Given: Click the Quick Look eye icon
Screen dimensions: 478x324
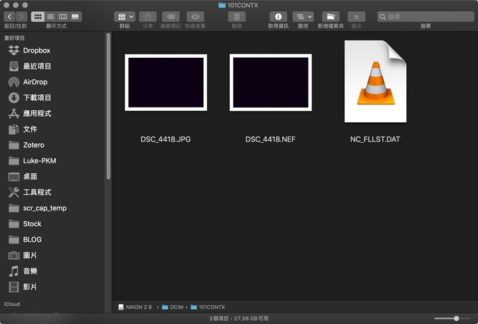Looking at the screenshot, I should pyautogui.click(x=195, y=17).
